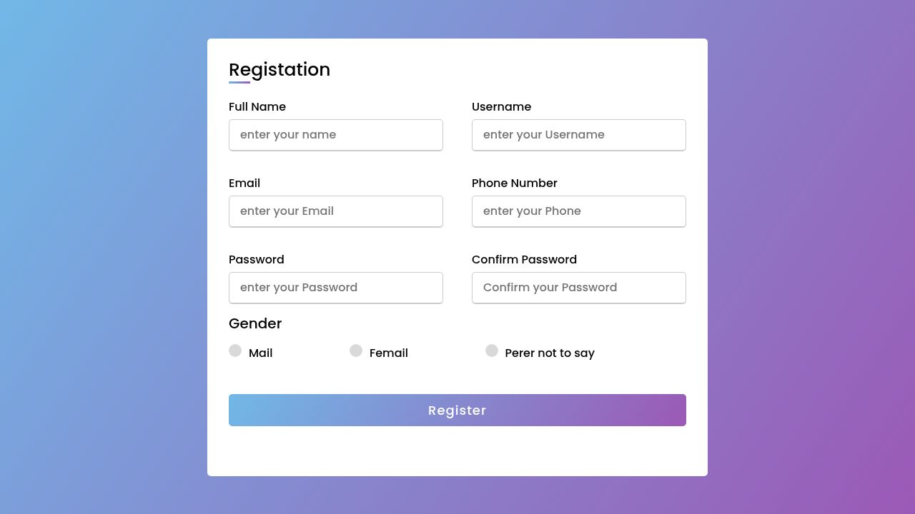Click the Password input field
Viewport: 915px width, 514px height.
(x=335, y=288)
